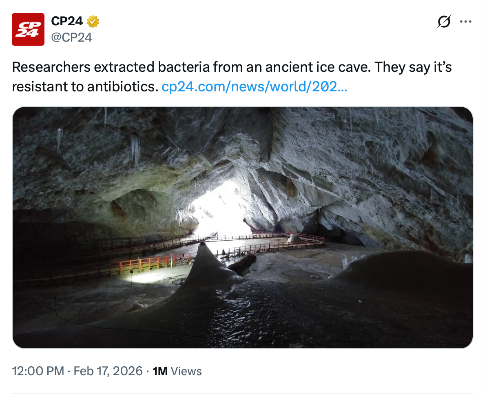This screenshot has width=487, height=394.
Task: Click the gold verified badge
Action: [93, 21]
